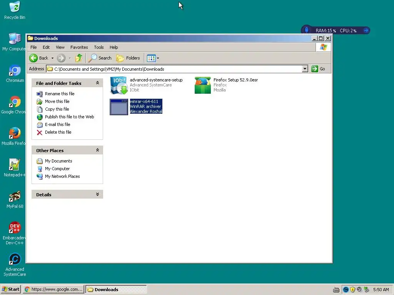This screenshot has height=295, width=394.
Task: Click Move this file link
Action: [x=57, y=101]
